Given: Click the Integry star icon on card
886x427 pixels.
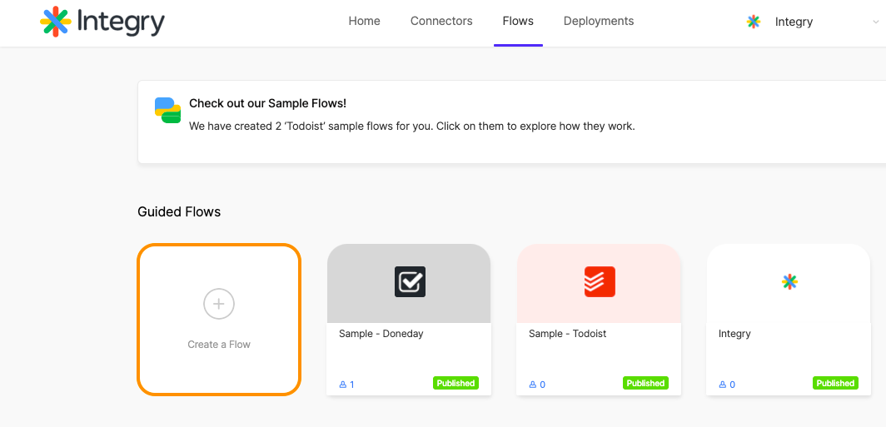Looking at the screenshot, I should 789,282.
